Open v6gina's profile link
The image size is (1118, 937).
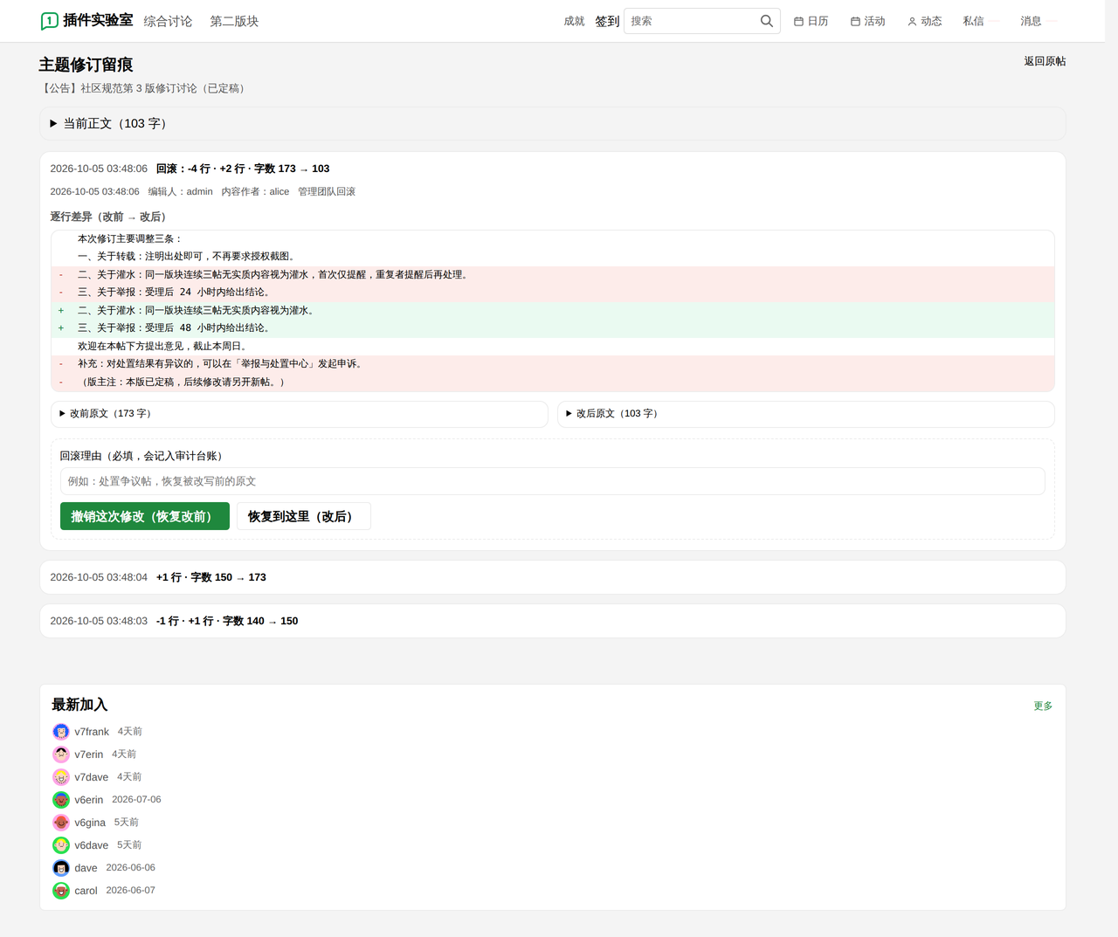click(90, 823)
